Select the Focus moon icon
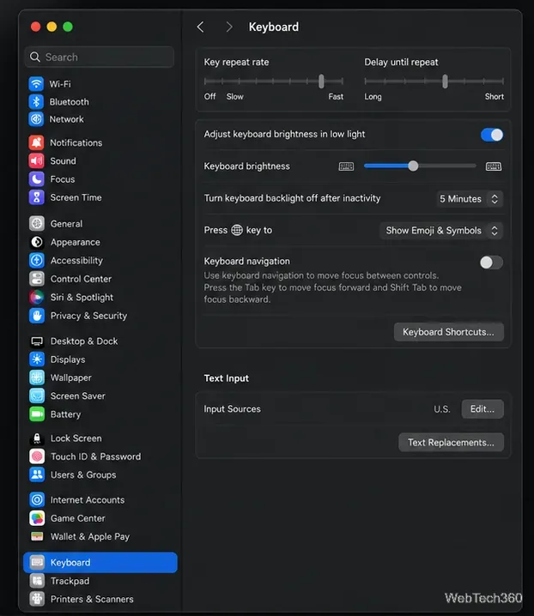This screenshot has width=534, height=616. [x=37, y=179]
